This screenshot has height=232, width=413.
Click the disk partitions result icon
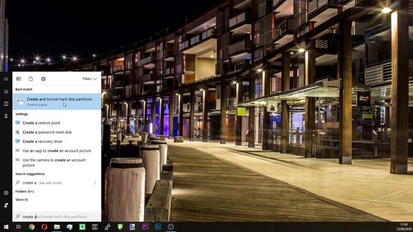tap(20, 102)
